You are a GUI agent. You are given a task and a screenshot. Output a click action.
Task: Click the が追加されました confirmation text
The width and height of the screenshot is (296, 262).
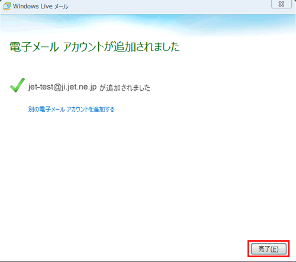coord(125,88)
